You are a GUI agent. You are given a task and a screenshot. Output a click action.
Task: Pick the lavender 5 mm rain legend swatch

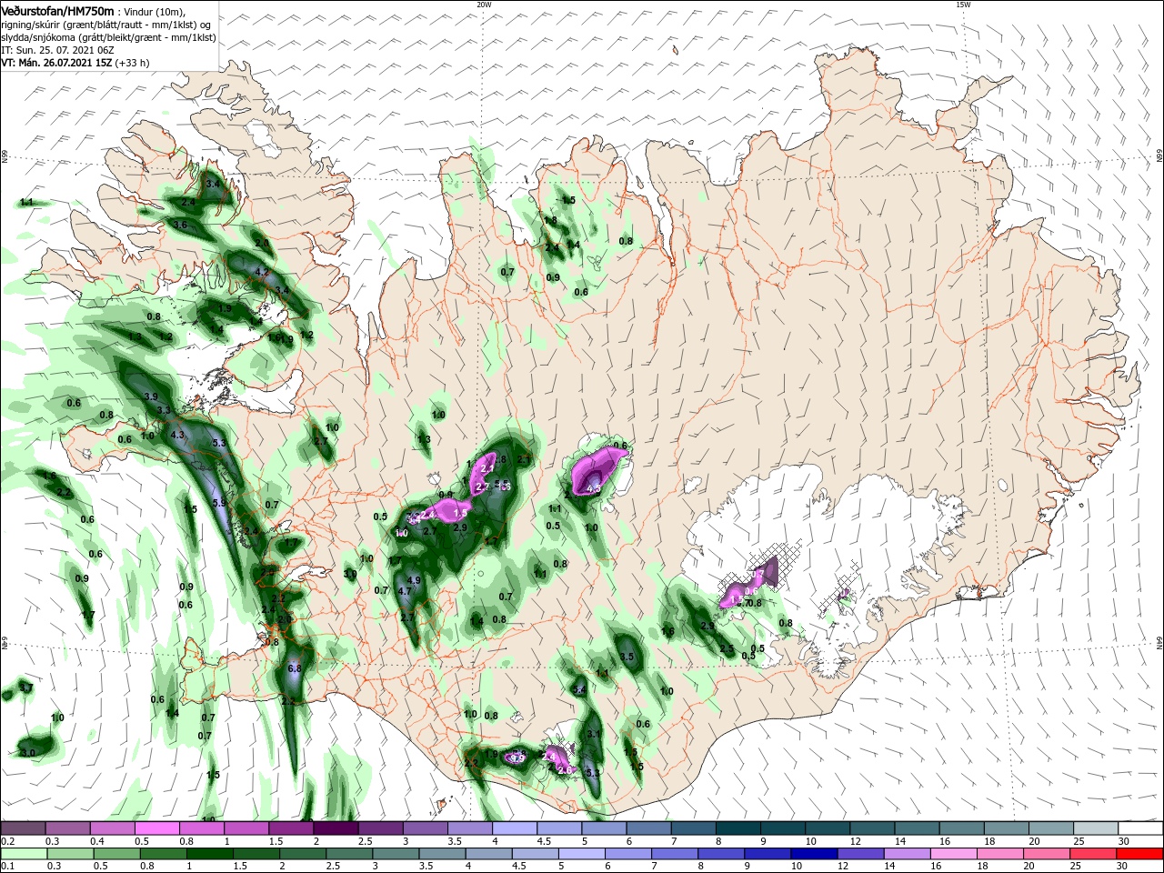point(582,853)
